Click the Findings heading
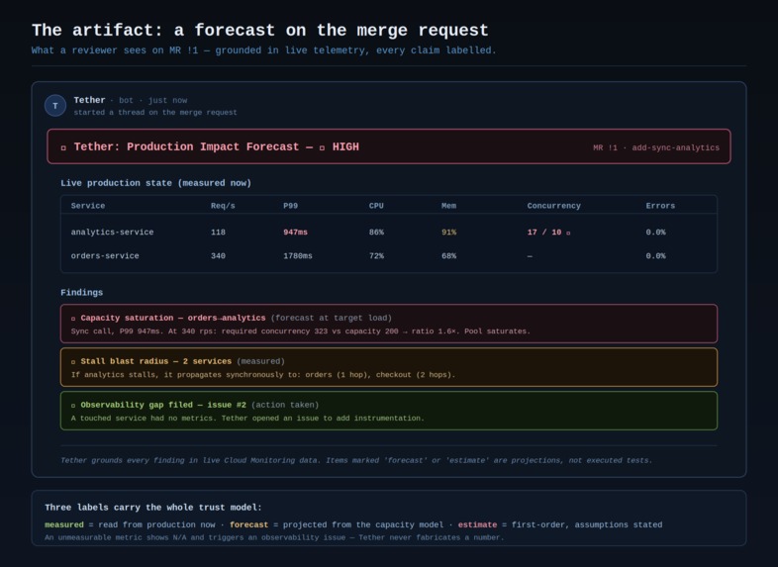 click(x=82, y=293)
